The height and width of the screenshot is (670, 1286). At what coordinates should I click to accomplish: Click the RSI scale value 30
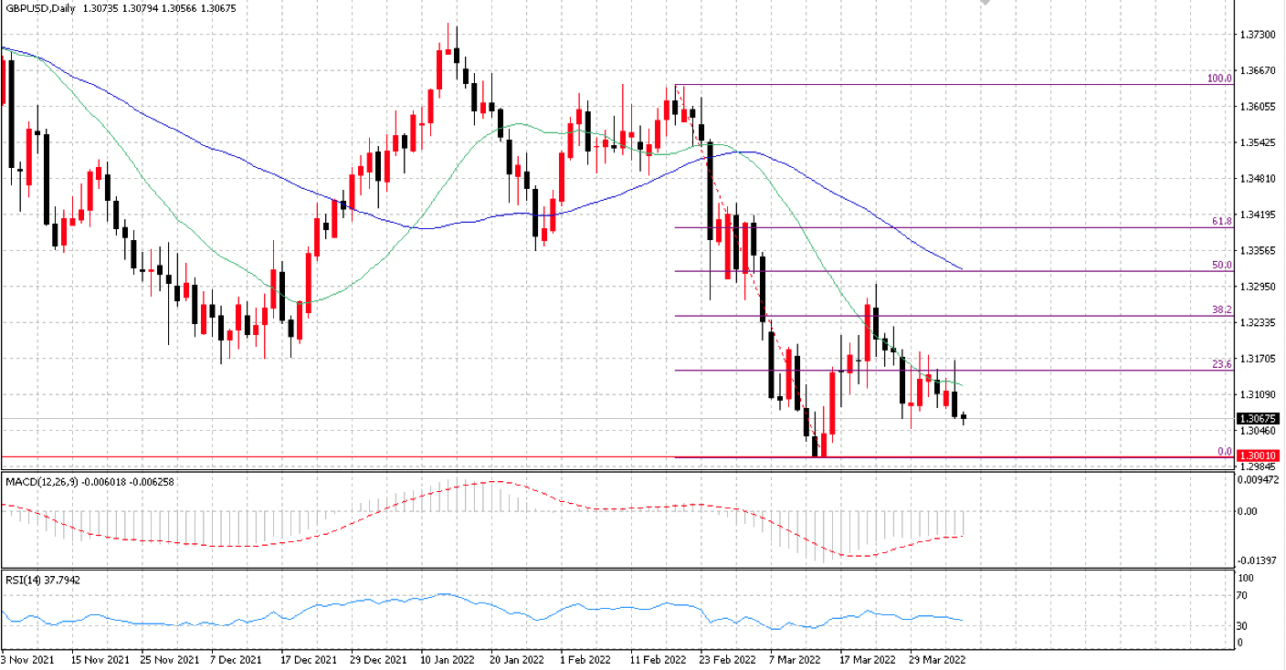coord(1243,626)
